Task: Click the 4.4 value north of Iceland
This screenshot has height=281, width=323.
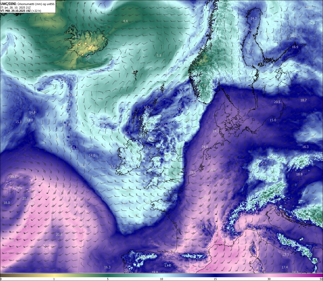Action: (x=125, y=21)
